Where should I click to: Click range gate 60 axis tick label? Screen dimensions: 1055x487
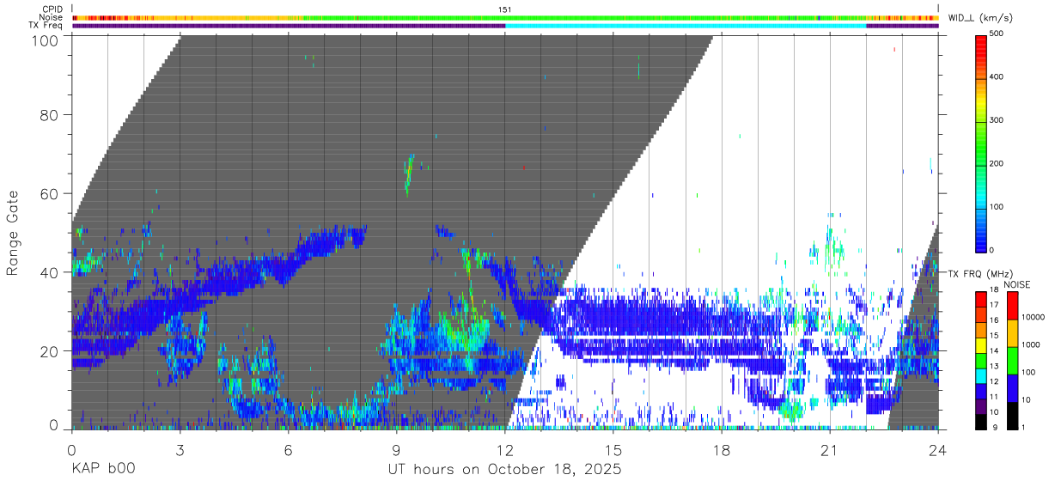[x=49, y=193]
